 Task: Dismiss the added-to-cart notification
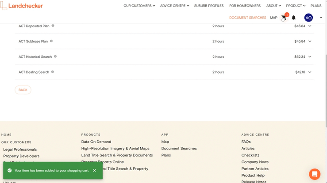pos(94,170)
